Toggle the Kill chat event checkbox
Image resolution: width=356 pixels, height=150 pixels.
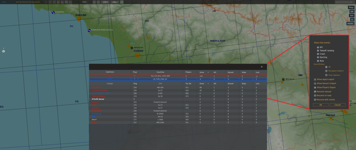tap(318, 47)
